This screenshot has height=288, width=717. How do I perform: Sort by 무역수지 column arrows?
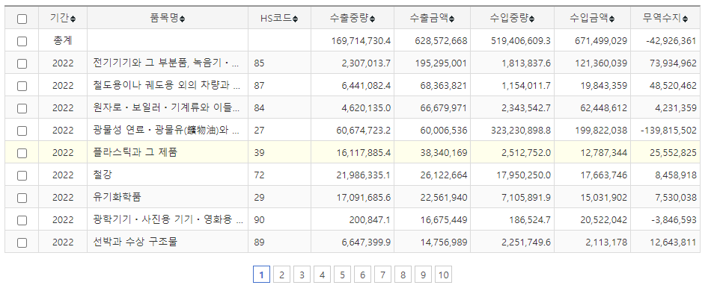click(685, 19)
